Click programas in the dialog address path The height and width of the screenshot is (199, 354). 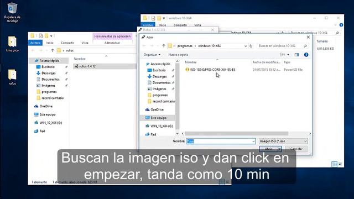185,46
